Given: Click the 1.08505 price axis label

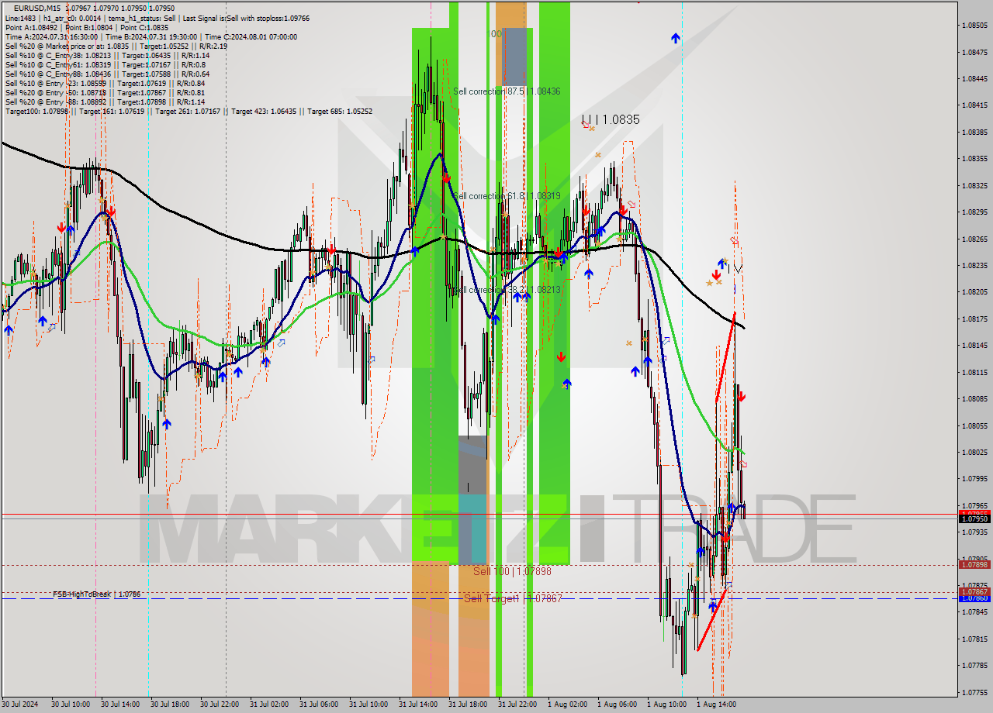Looking at the screenshot, I should coord(974,26).
